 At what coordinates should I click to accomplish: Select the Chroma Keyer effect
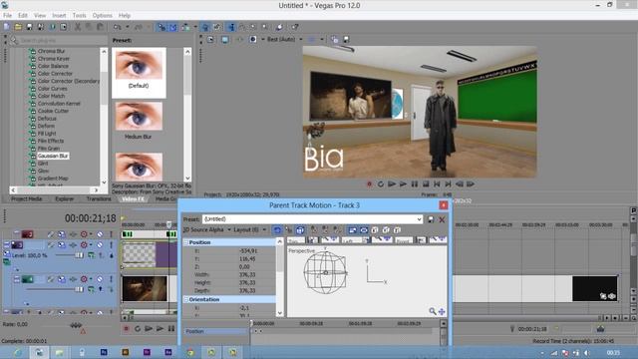(x=54, y=59)
